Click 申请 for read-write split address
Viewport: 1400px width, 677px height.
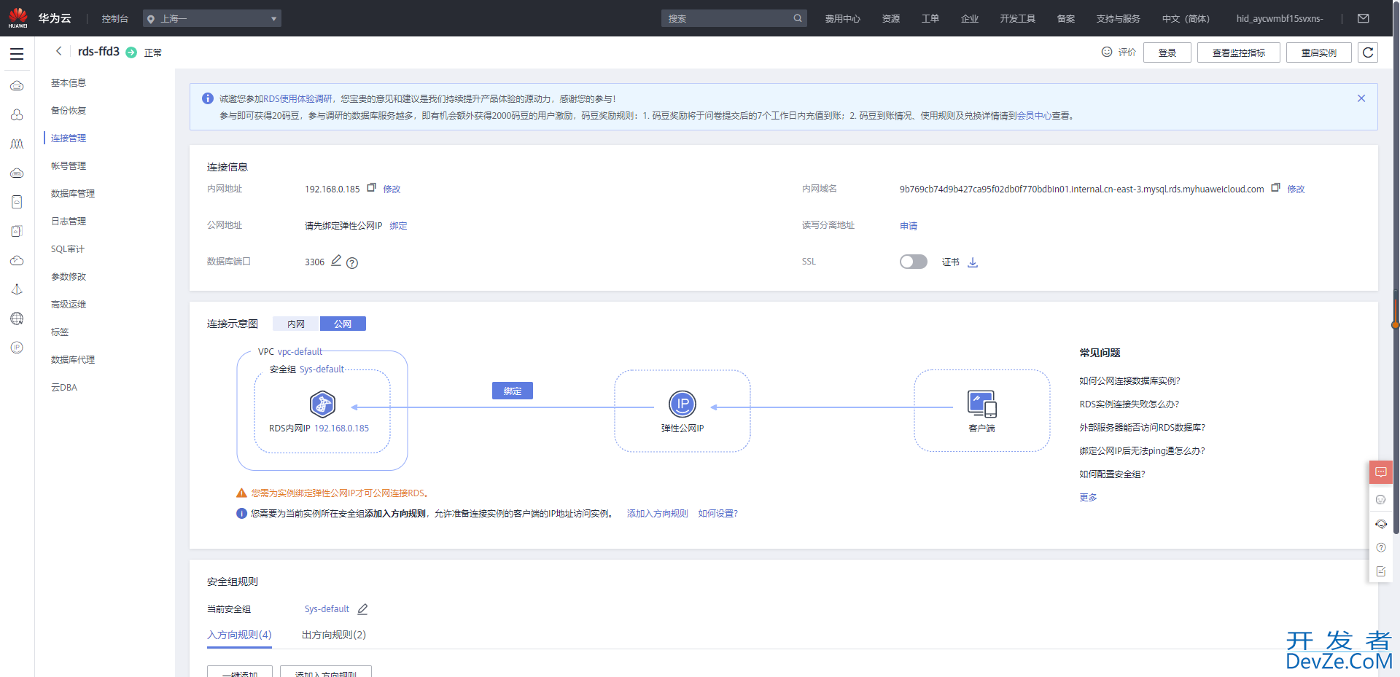pyautogui.click(x=909, y=226)
